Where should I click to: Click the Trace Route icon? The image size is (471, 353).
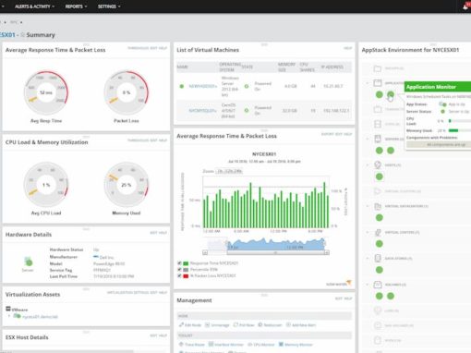tap(181, 344)
